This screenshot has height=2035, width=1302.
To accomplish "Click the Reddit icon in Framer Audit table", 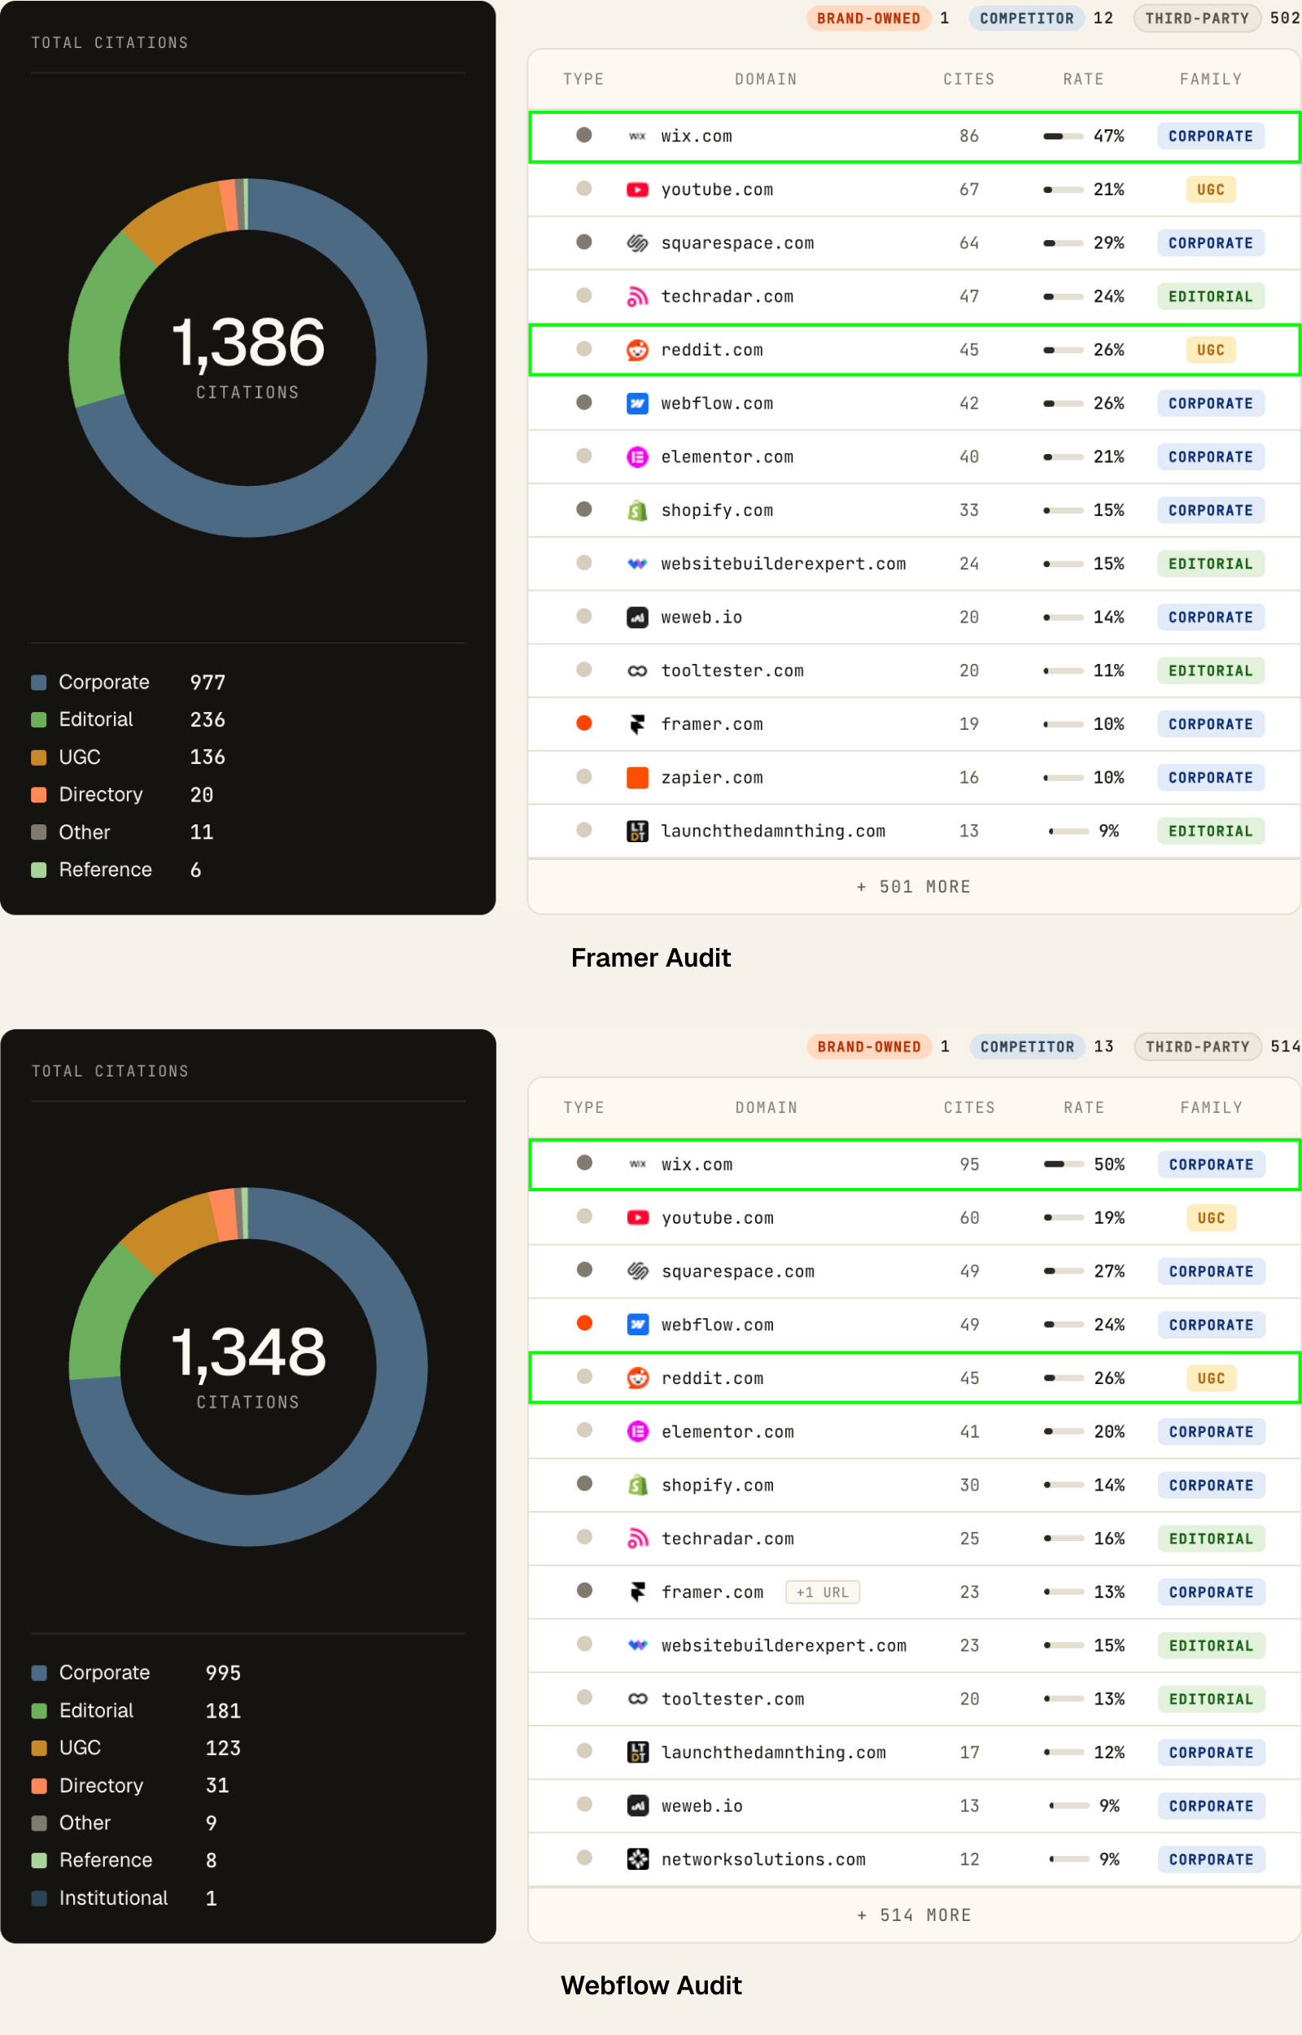I will tap(637, 350).
